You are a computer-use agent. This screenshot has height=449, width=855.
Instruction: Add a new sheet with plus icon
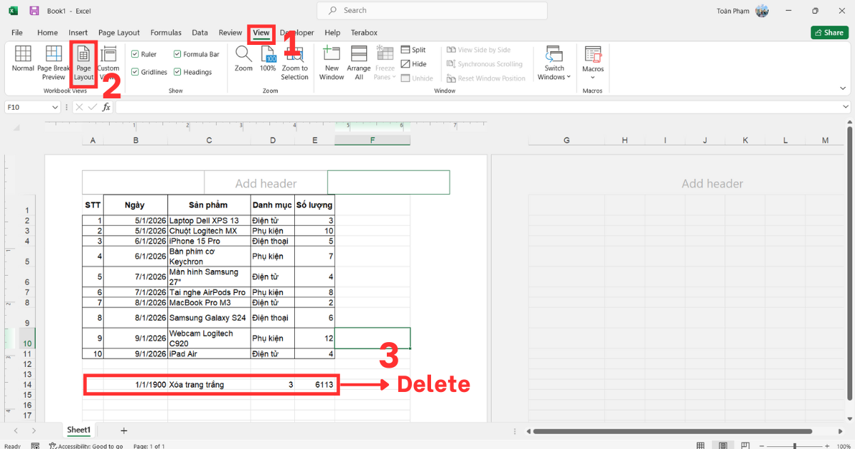click(124, 430)
